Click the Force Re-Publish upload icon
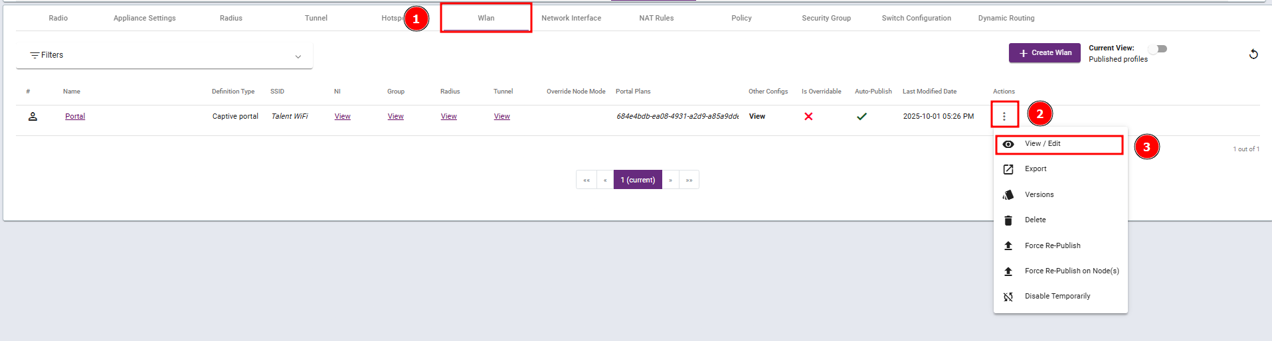1272x341 pixels. [x=1008, y=245]
